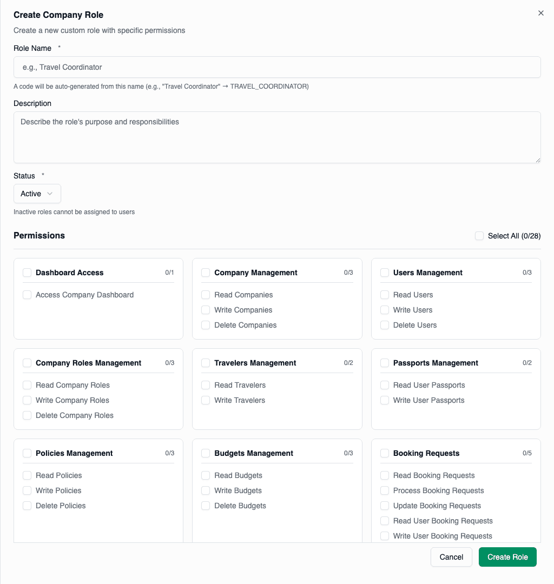Enable the Select All permissions checkbox
This screenshot has height=584, width=554.
479,236
